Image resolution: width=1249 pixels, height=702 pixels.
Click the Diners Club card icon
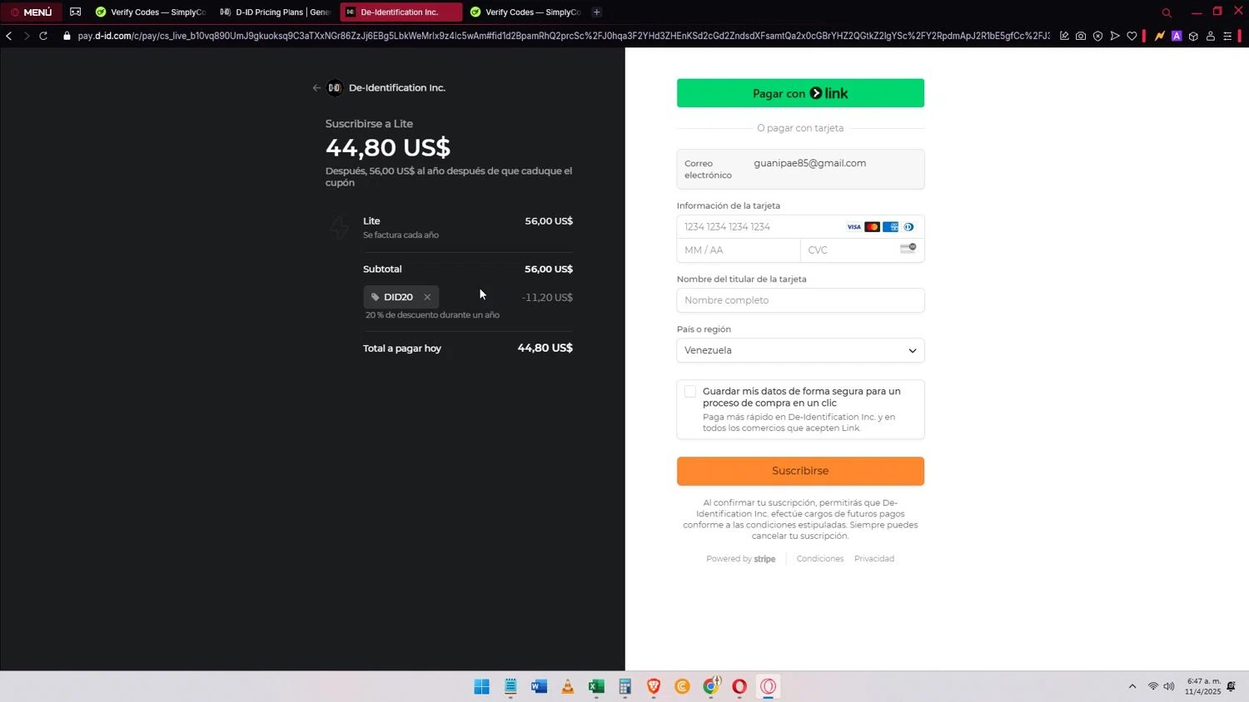908,227
